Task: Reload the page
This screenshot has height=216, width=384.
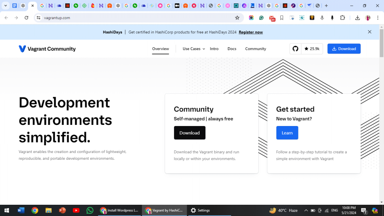Action: 26,18
